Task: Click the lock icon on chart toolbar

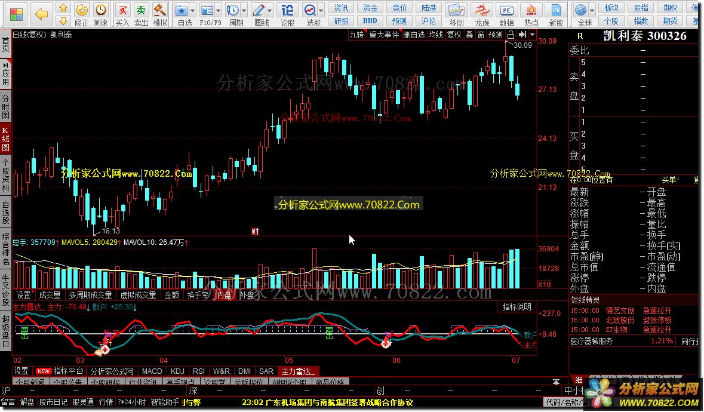Action: coord(511,35)
